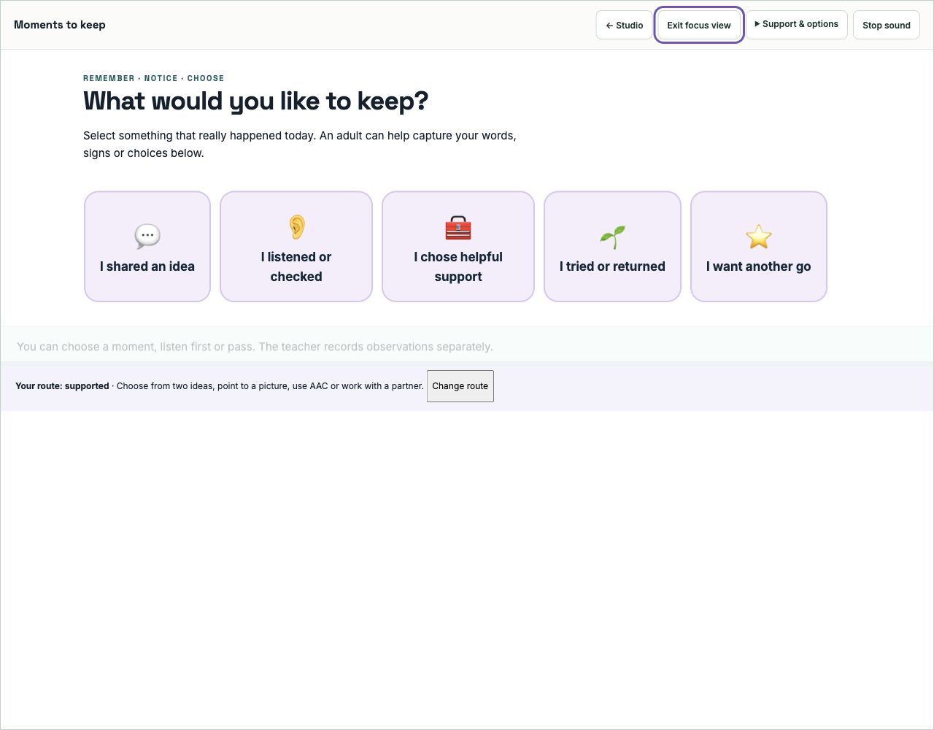
Task: Choose "I shared an idea" label
Action: click(x=147, y=266)
